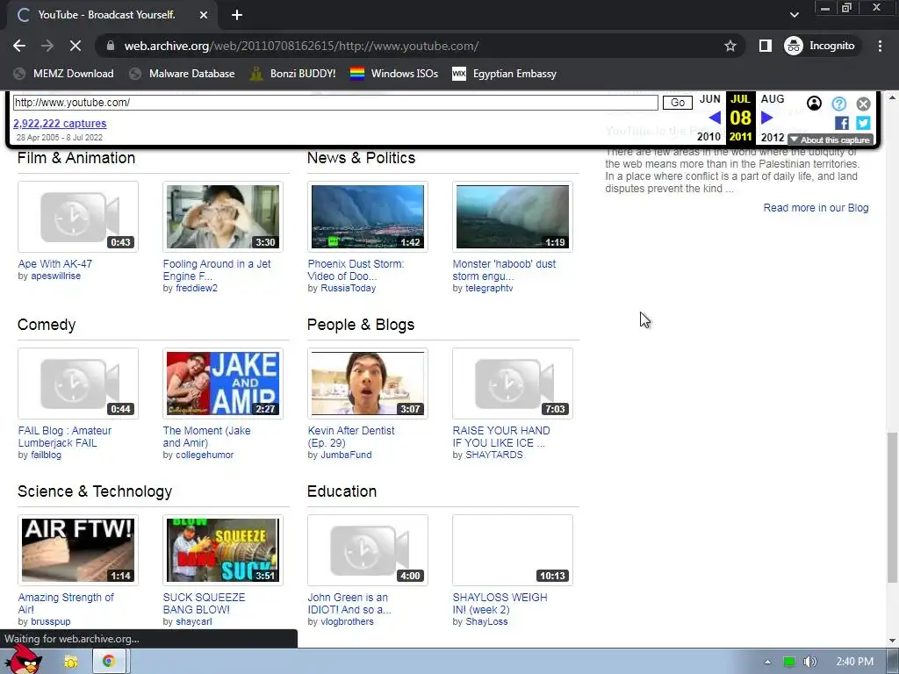Go to previous capture with blue left arrow
Viewport: 899px width, 674px height.
[x=715, y=118]
